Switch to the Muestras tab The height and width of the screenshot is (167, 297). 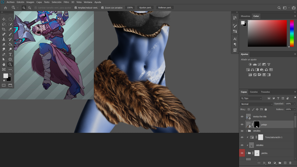tap(245, 16)
